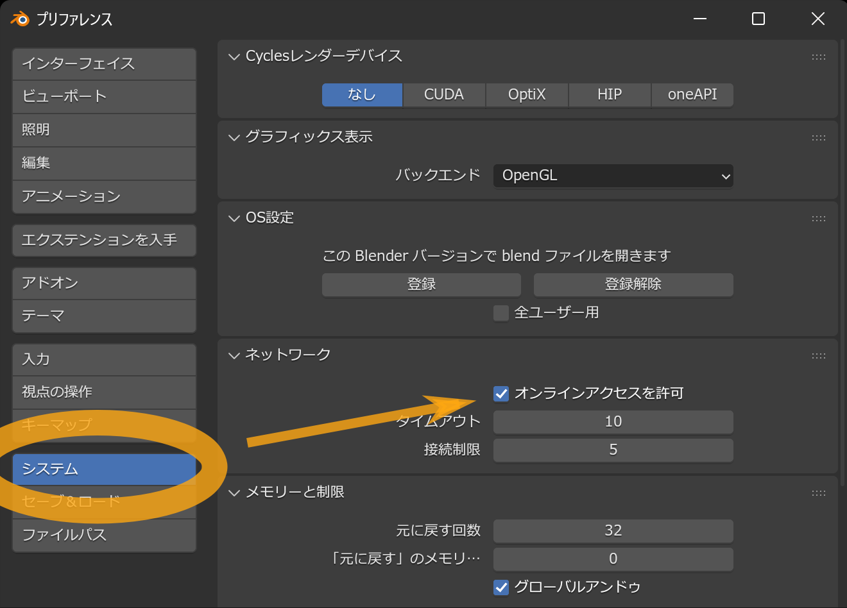Click the タイムアウト value slider
This screenshot has width=847, height=608.
click(x=613, y=422)
